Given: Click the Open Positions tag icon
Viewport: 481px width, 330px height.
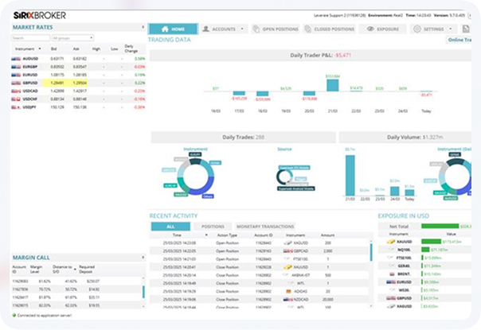Looking at the screenshot, I should click(x=256, y=29).
